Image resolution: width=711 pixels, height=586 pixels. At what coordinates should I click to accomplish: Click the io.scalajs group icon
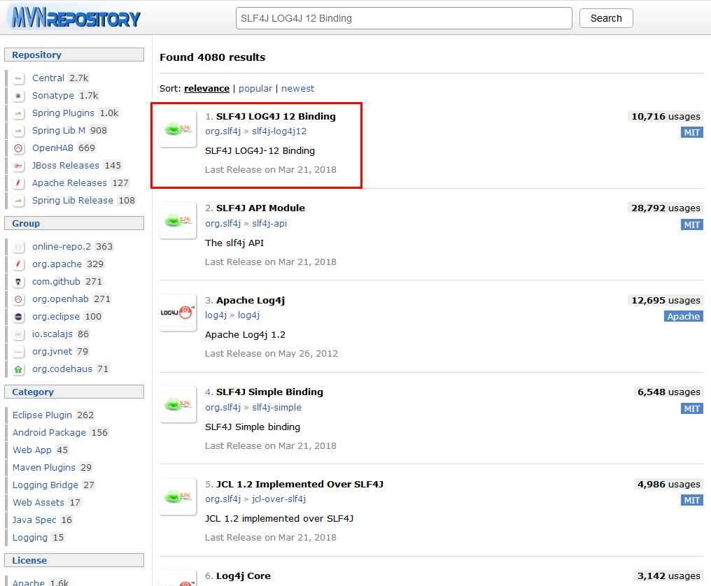click(x=18, y=334)
